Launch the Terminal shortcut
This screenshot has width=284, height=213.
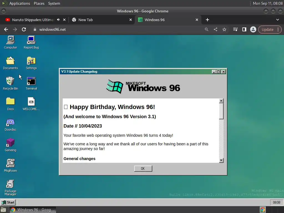tap(31, 83)
